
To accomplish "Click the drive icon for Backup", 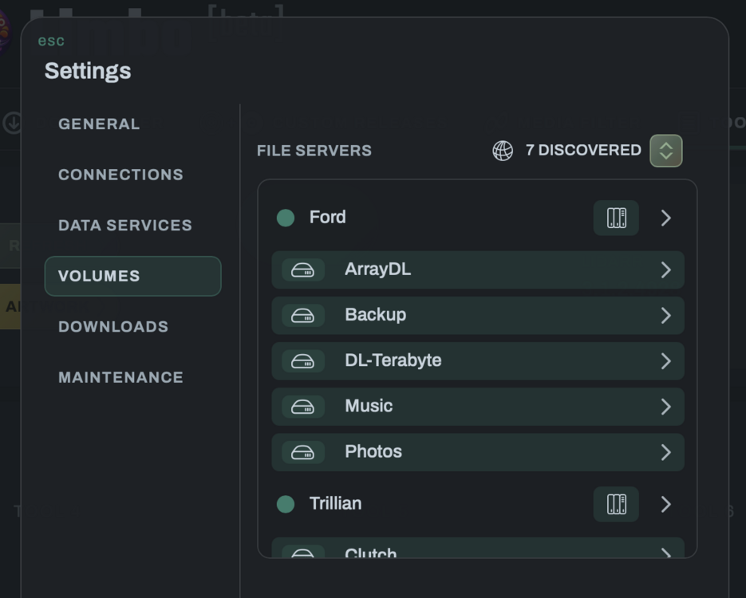I will 302,316.
